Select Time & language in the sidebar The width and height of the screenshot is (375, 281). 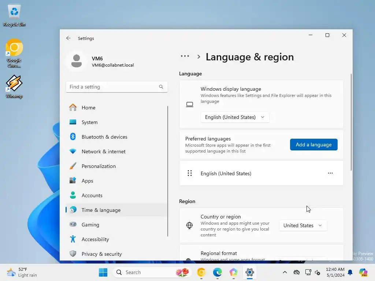(116, 210)
